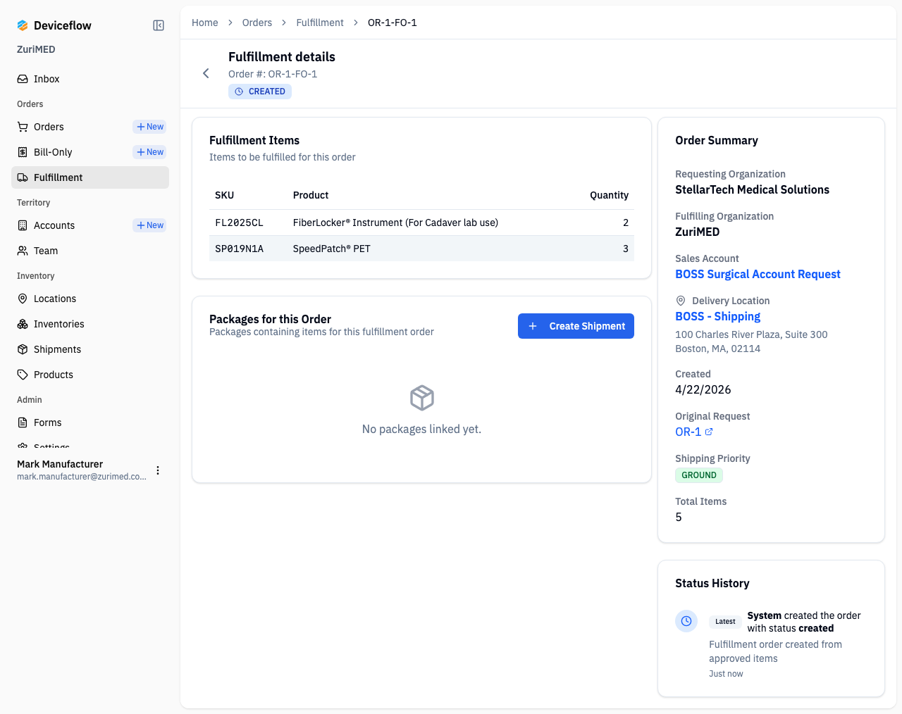The image size is (902, 714).
Task: Click the Inventories boxes icon
Action: coord(23,324)
